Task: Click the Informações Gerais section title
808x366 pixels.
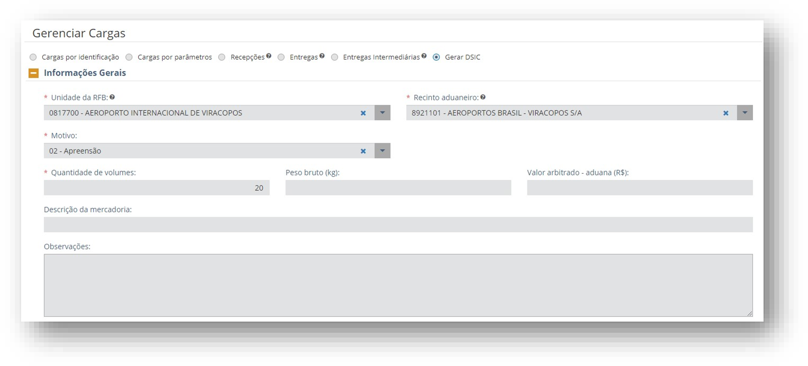Action: (x=85, y=73)
